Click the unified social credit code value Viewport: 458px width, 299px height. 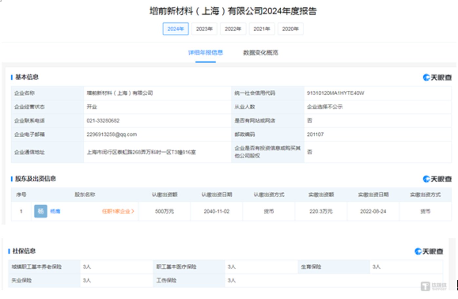[x=335, y=93]
